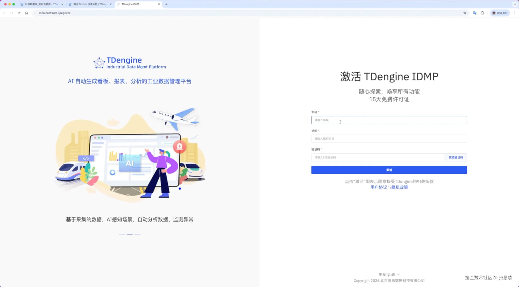
Task: Bookmark this page with the star icon
Action: (x=465, y=13)
